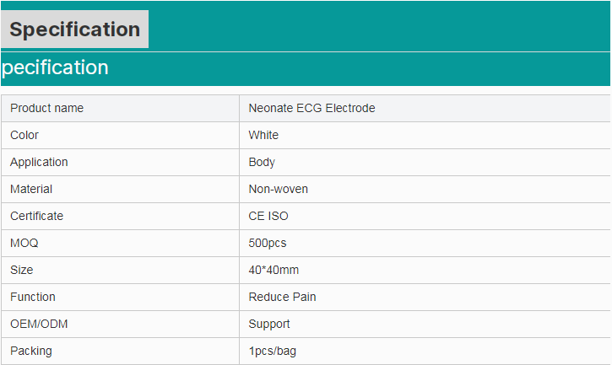Click the Function label cell
The image size is (612, 365).
(x=33, y=297)
